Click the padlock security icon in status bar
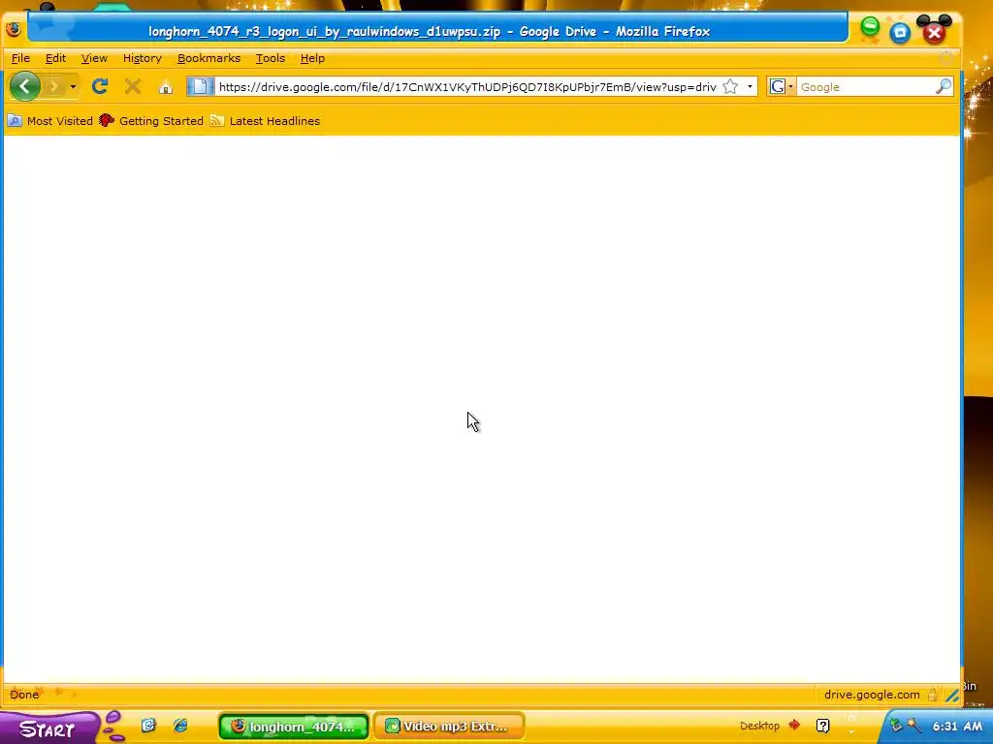The height and width of the screenshot is (744, 993). tap(933, 695)
